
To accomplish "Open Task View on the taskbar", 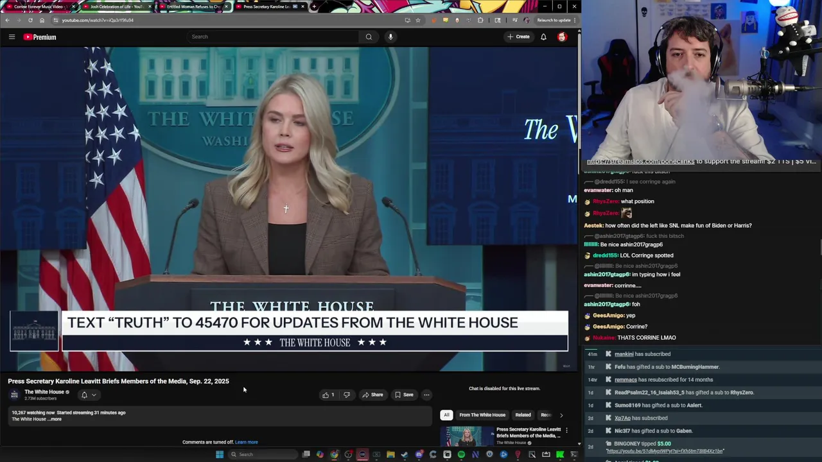I will 306,454.
